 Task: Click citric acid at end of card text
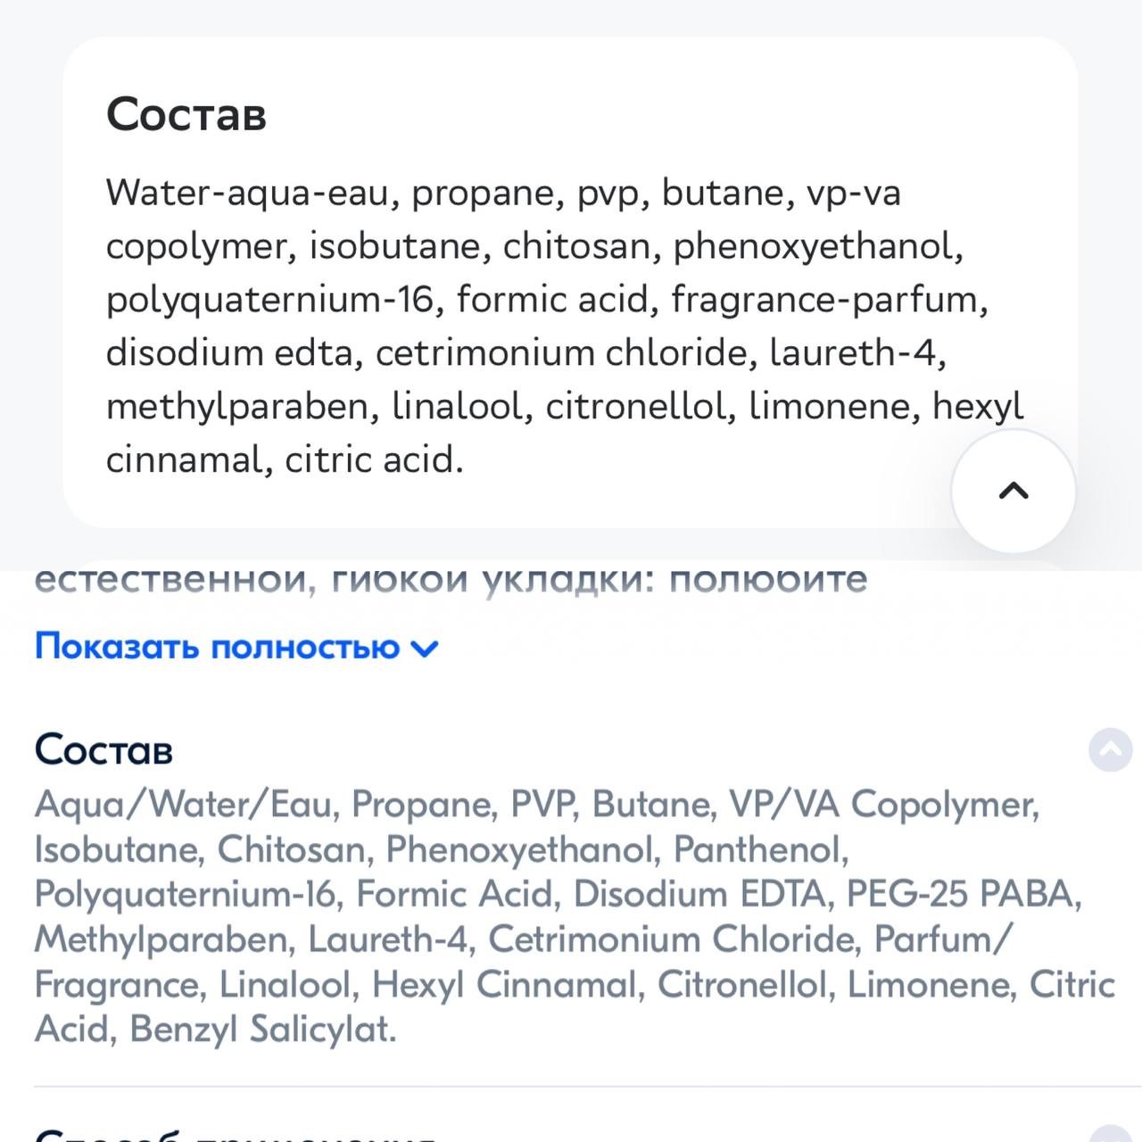coord(374,460)
